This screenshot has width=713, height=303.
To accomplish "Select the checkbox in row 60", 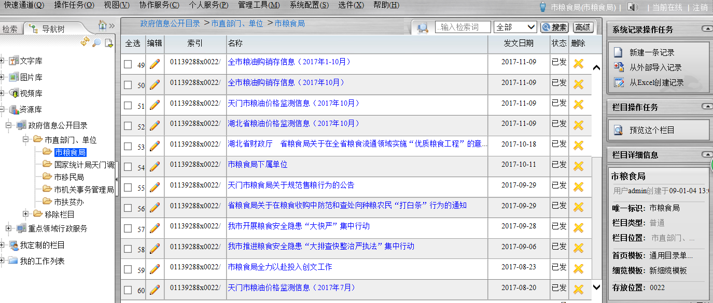I will click(128, 290).
